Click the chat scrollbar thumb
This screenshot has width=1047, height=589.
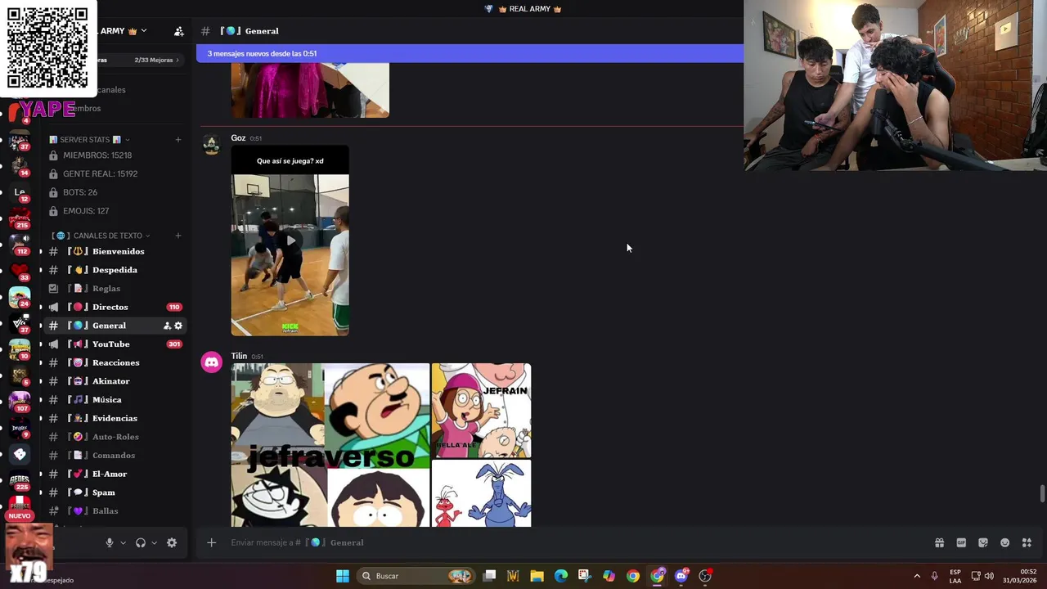1042,494
